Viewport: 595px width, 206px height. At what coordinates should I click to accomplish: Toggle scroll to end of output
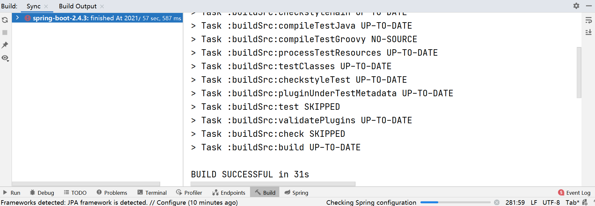tap(588, 32)
